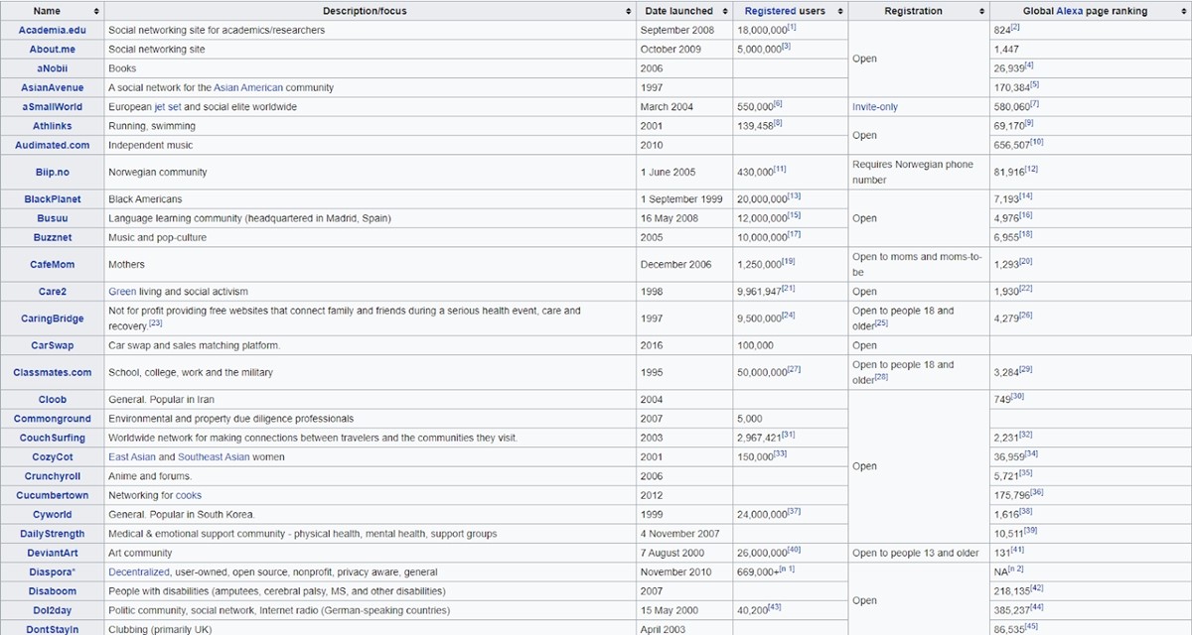Open the aNobii article link
The width and height of the screenshot is (1192, 635).
coord(52,68)
